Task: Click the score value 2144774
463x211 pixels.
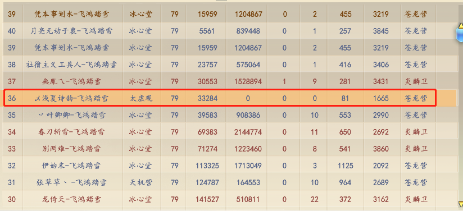Action: pos(248,132)
